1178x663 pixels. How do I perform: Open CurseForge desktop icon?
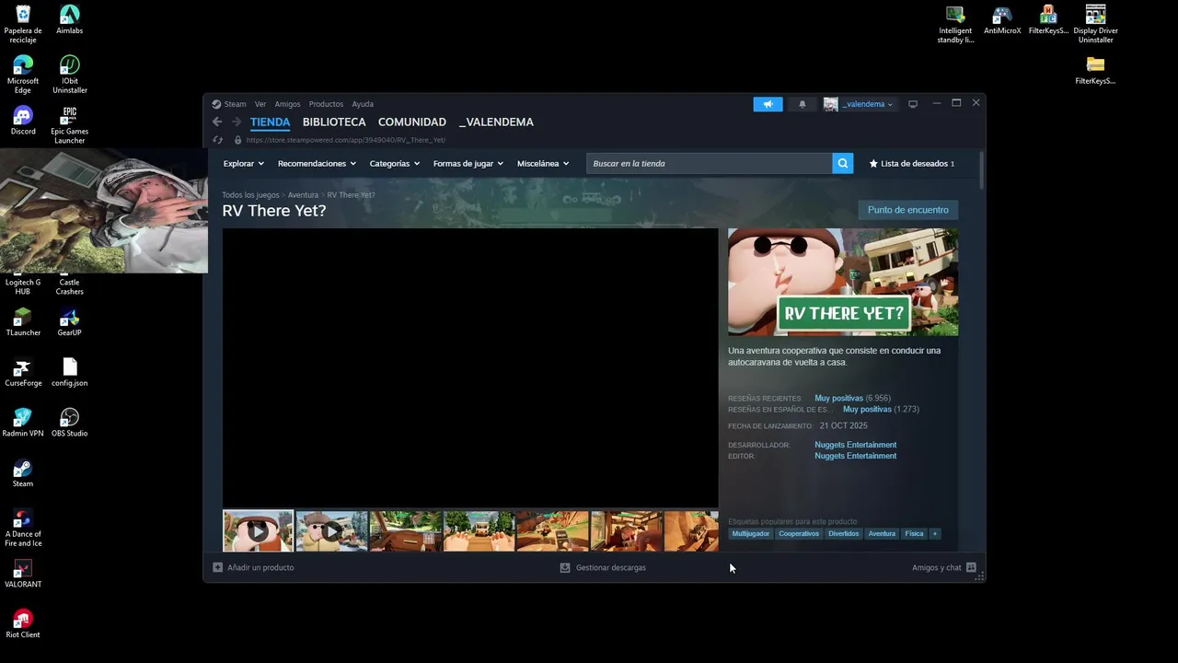(23, 373)
